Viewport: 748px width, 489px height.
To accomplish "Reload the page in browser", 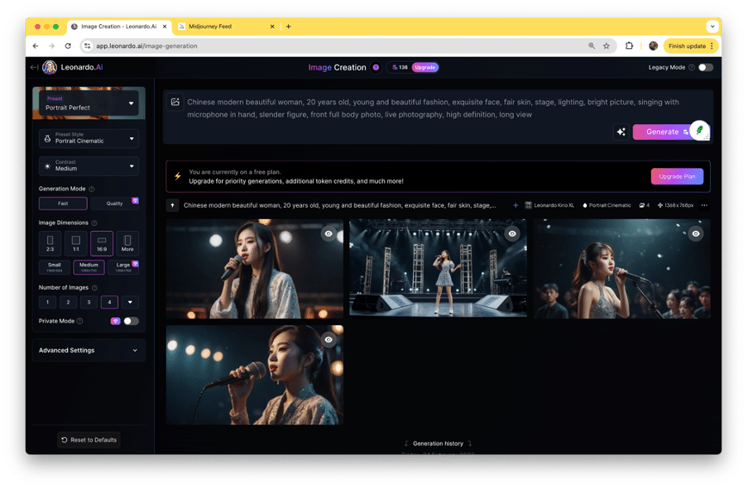I will (x=68, y=46).
